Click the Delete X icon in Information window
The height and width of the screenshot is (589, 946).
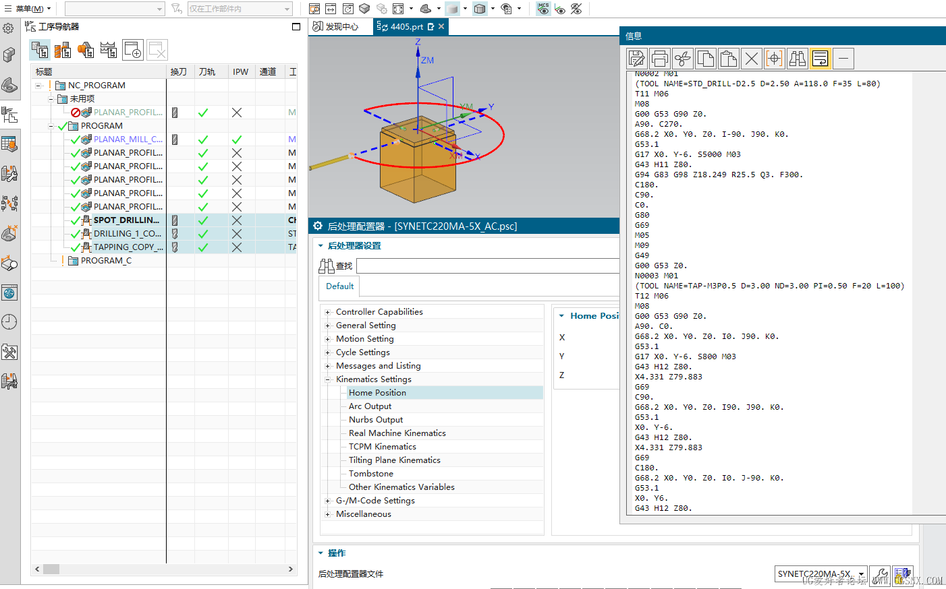[x=752, y=59]
